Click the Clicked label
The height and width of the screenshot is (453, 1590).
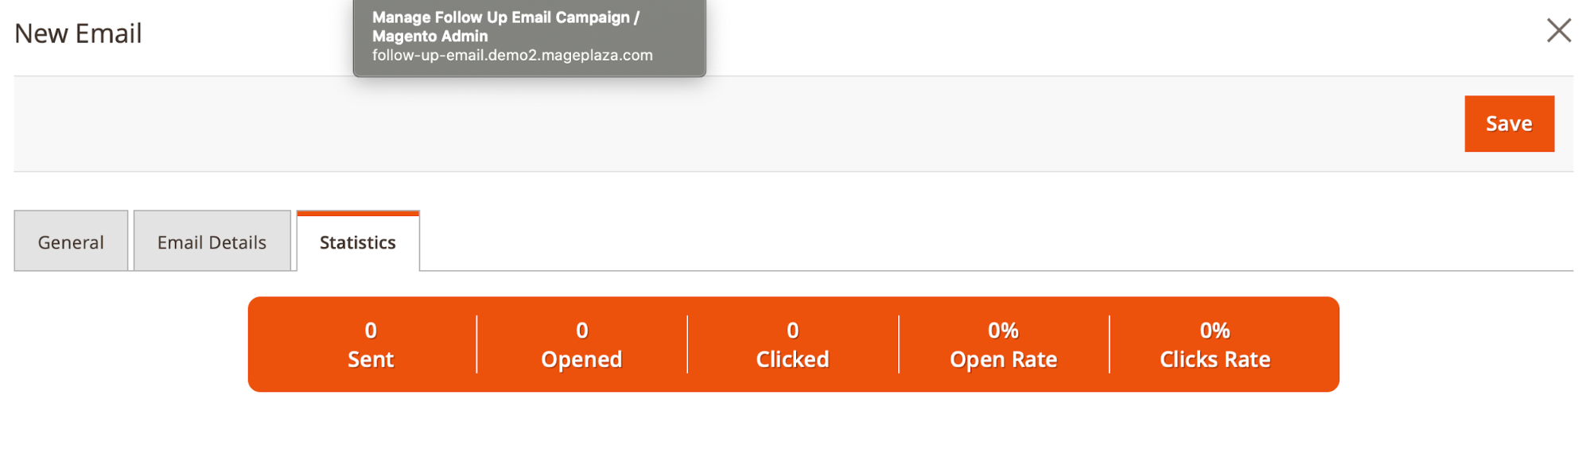pyautogui.click(x=792, y=359)
